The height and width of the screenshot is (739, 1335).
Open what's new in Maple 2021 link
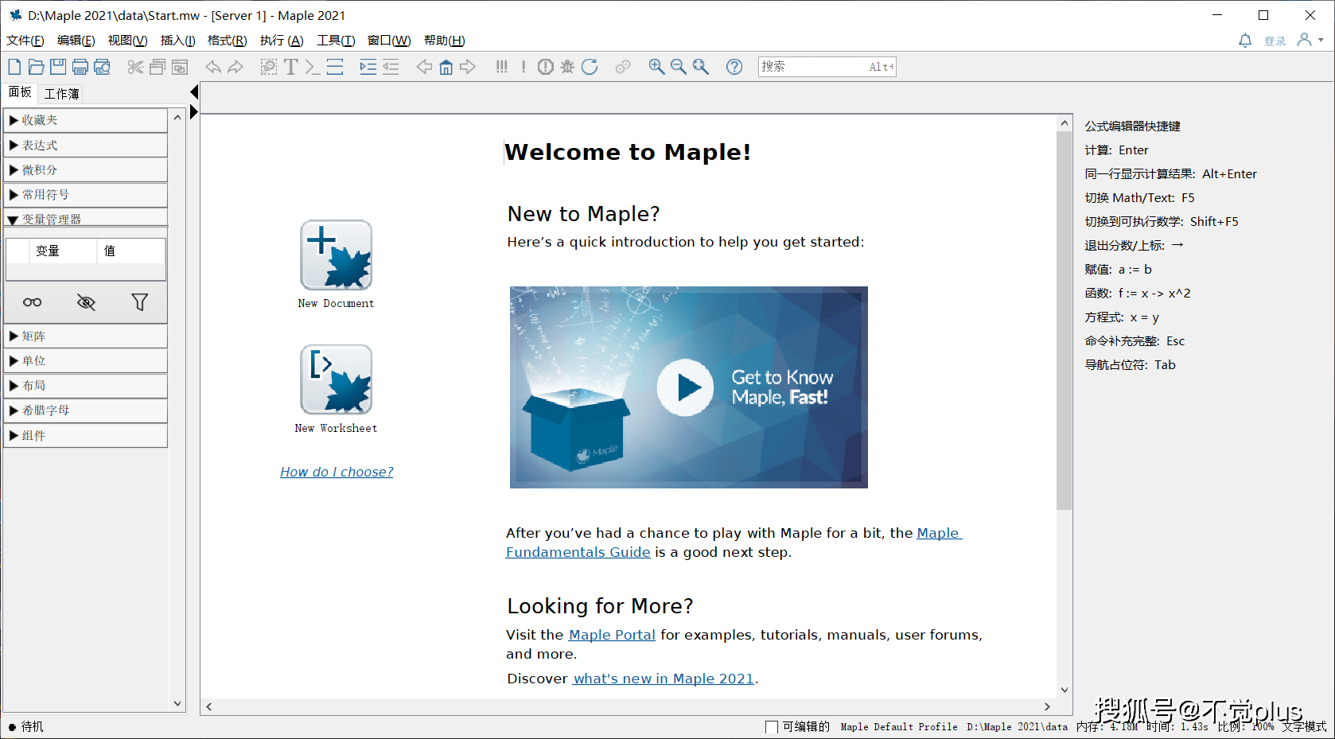tap(664, 679)
